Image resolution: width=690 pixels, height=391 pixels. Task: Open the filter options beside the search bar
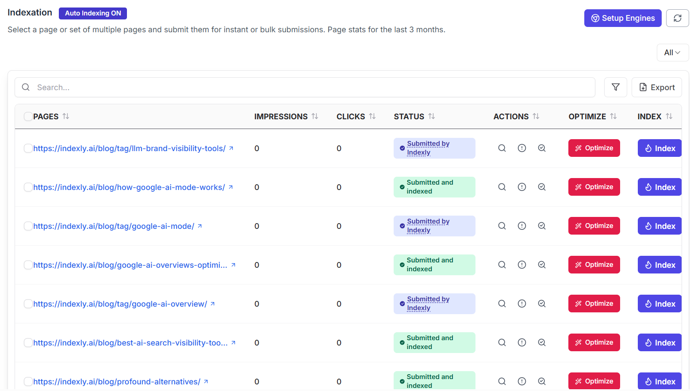(615, 87)
